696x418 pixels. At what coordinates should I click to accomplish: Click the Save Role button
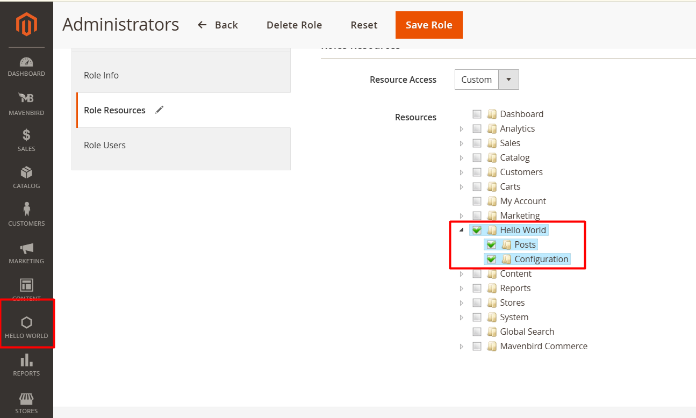pos(428,25)
